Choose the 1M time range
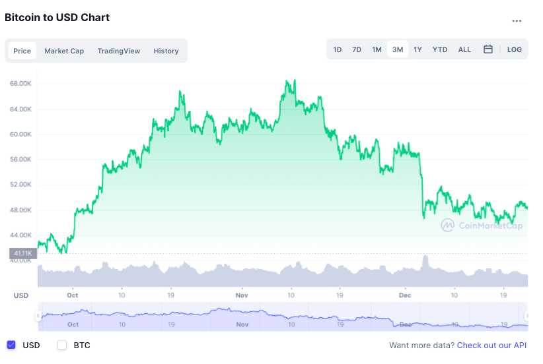Screen dimensions: 543x364 (377, 49)
